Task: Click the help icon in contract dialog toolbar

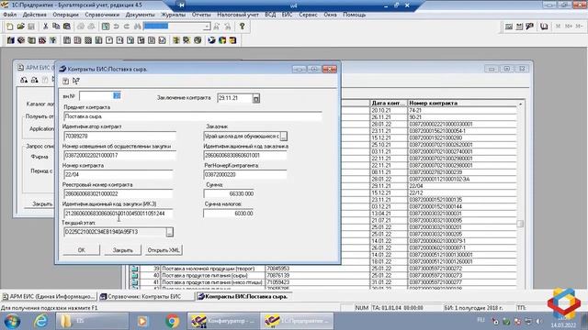Action: 65,81
